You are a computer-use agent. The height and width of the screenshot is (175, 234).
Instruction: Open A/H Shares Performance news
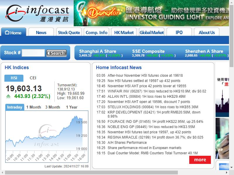[x=127, y=143]
